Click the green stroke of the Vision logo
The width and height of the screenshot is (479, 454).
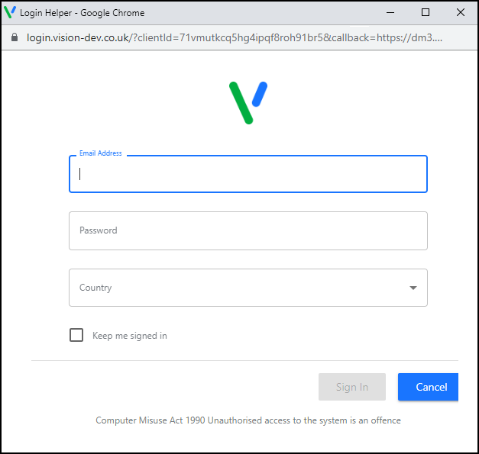241,103
